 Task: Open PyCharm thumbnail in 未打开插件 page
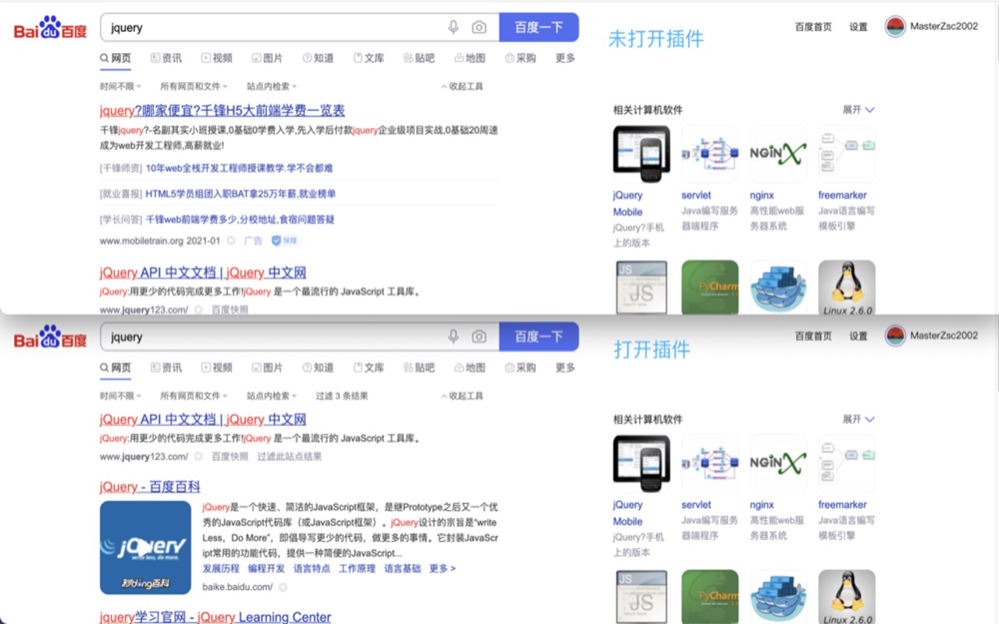tap(710, 287)
